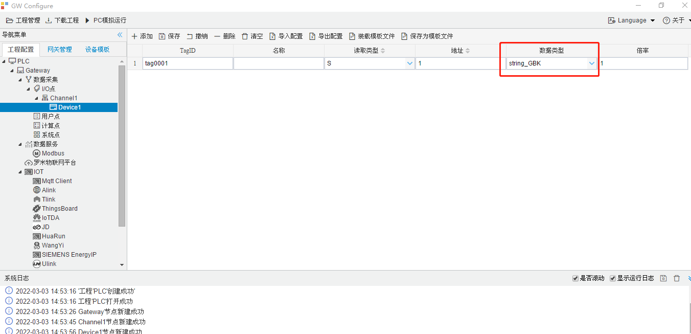This screenshot has width=691, height=334.
Task: Click 保存为模板文件 save as template
Action: pos(427,36)
